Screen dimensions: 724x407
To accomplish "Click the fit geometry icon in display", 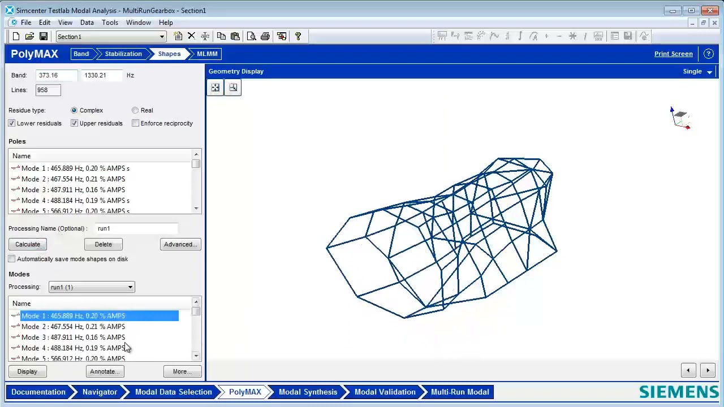I will point(216,88).
